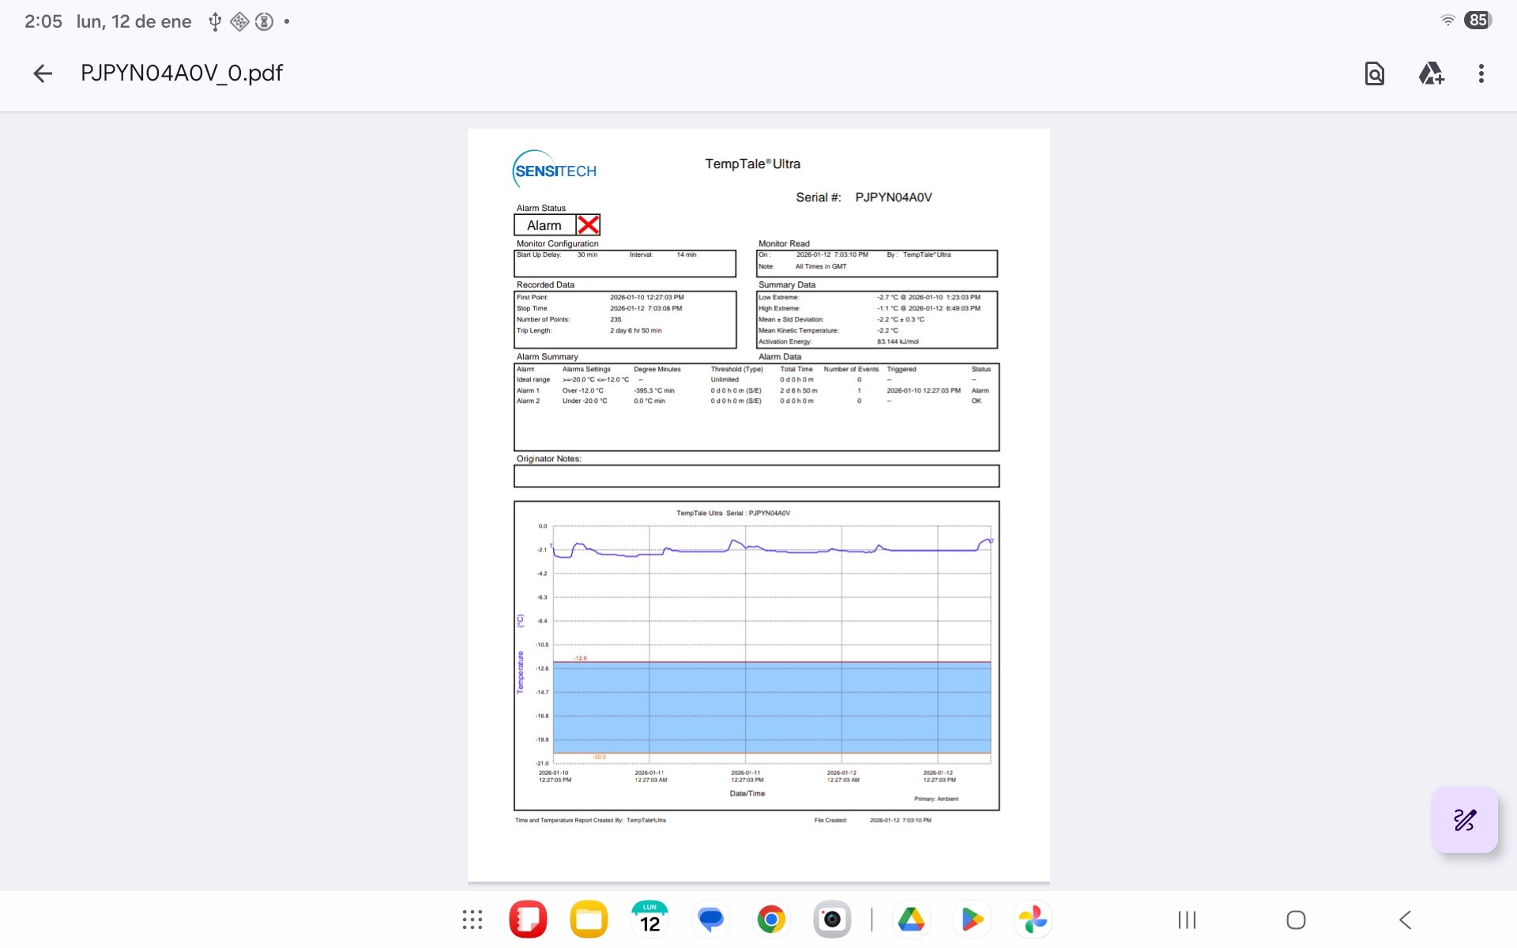1517x948 pixels.
Task: Launch the red notes app
Action: coord(528,920)
